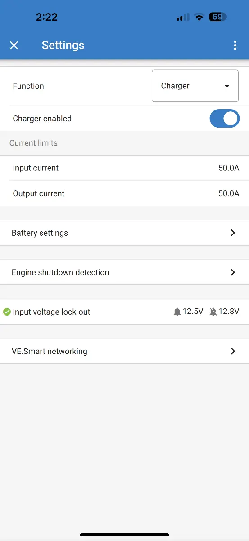
Task: Tap the cellular signal bars icon
Action: tap(183, 17)
